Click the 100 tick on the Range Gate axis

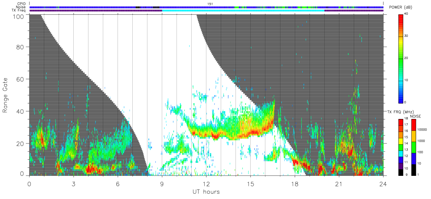pyautogui.click(x=19, y=16)
